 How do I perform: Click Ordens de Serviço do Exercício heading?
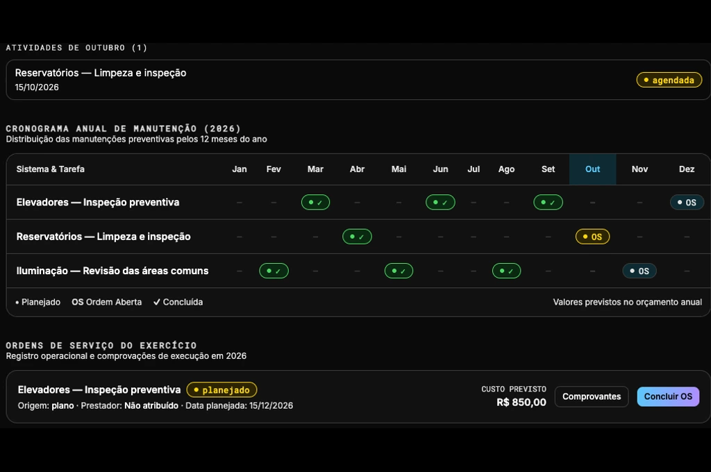point(101,346)
